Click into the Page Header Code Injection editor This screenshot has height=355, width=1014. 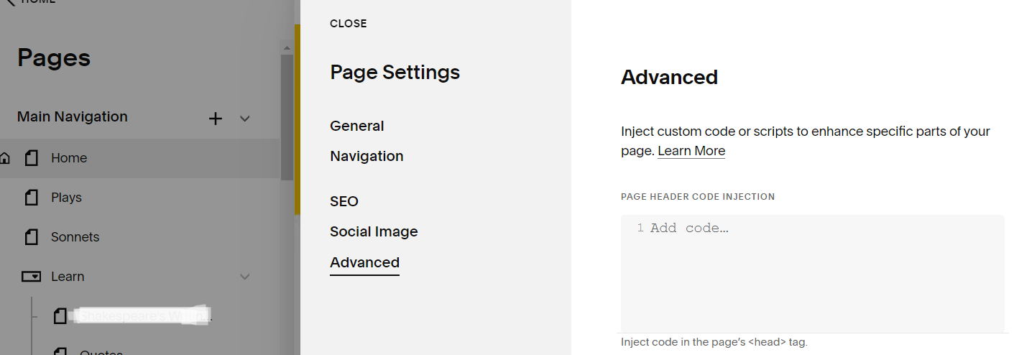(813, 273)
